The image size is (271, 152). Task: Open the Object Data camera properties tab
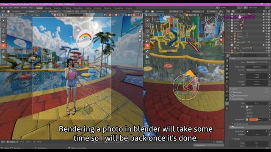click(x=227, y=103)
